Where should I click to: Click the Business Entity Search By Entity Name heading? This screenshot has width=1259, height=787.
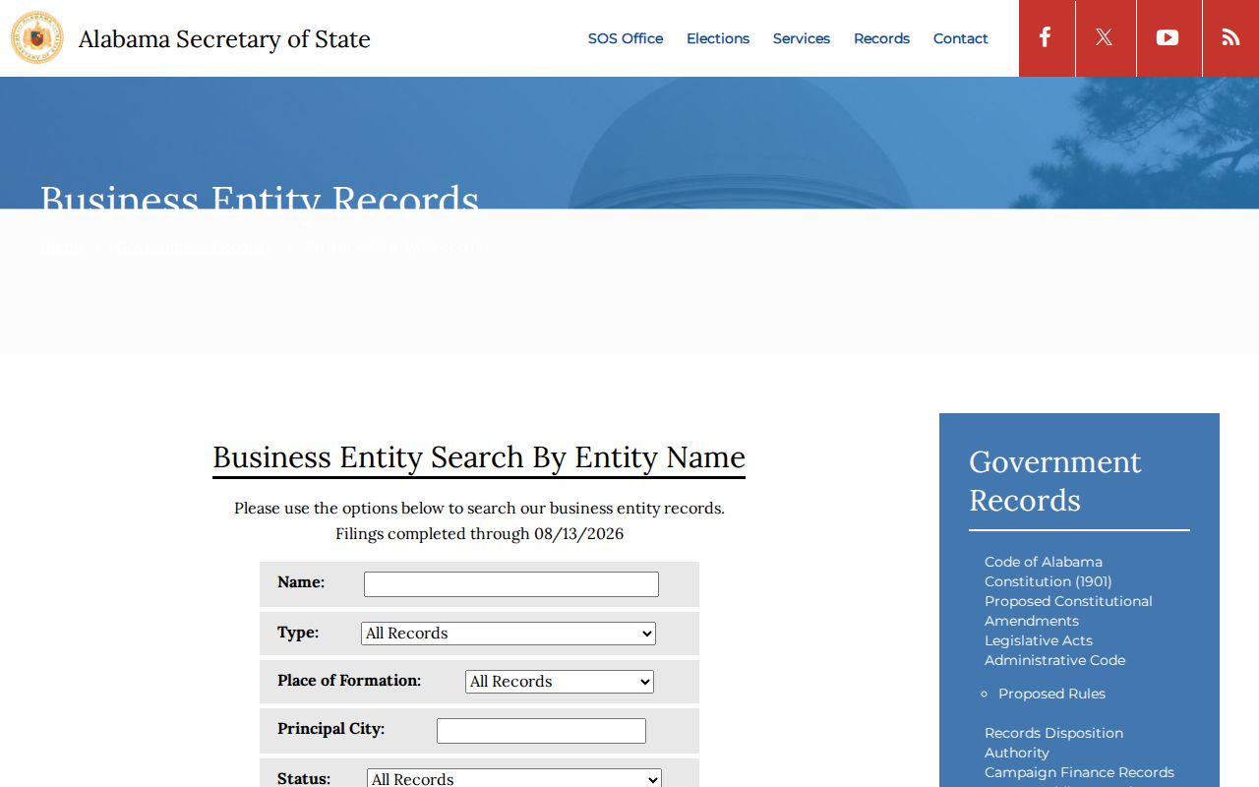(479, 457)
